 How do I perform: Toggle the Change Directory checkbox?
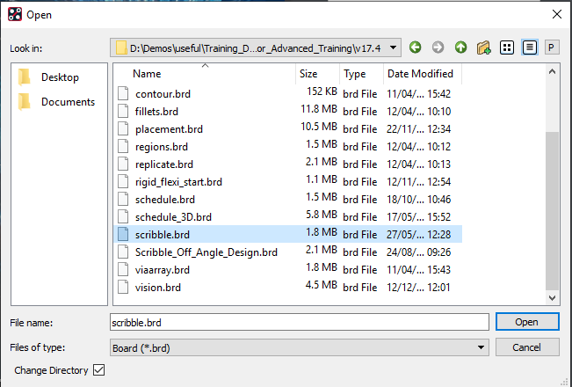[99, 369]
